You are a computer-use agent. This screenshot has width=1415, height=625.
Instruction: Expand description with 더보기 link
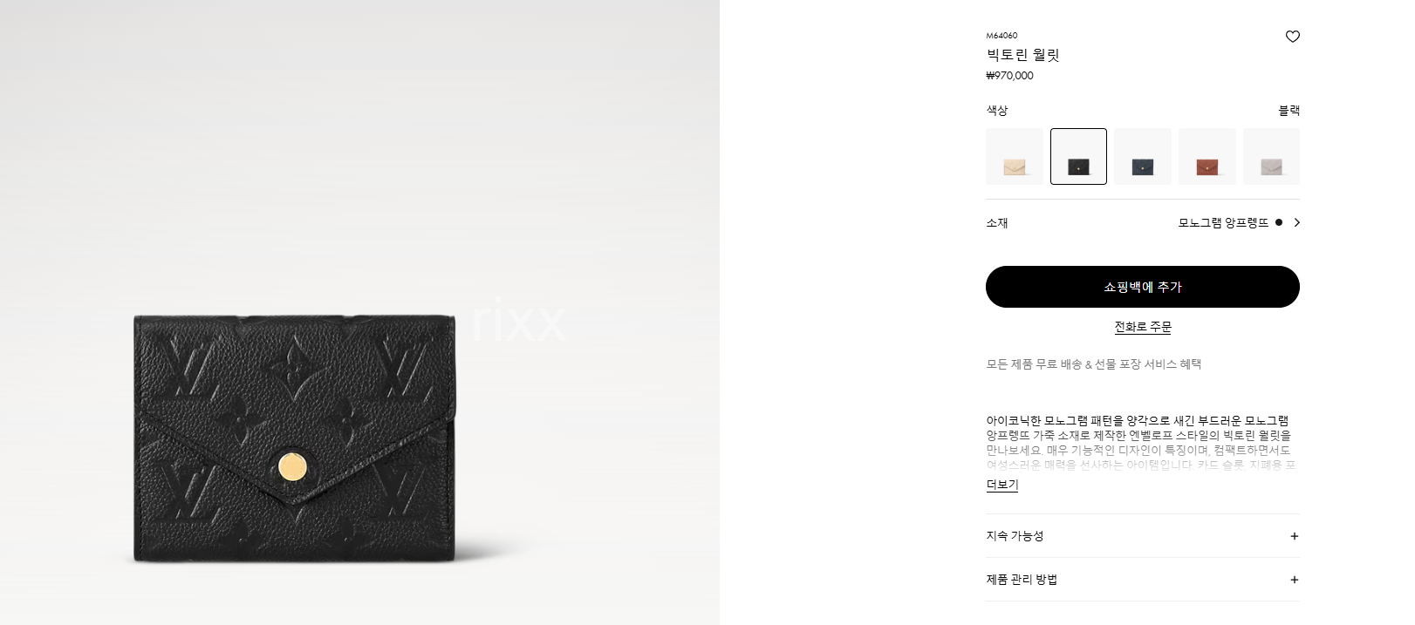pos(1002,485)
